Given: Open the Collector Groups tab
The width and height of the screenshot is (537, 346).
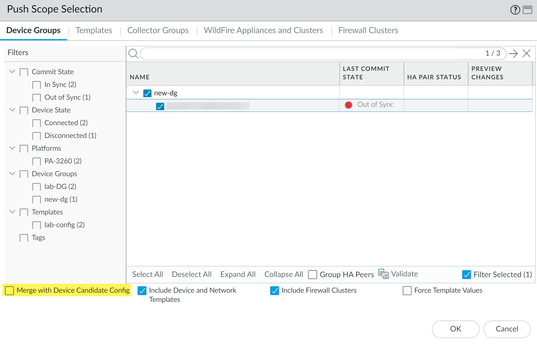Looking at the screenshot, I should pos(158,30).
